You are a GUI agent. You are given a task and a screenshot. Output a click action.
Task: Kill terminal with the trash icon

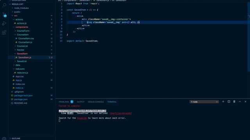tap(234, 101)
